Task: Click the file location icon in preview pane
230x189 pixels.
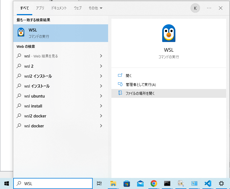Action: 120,93
